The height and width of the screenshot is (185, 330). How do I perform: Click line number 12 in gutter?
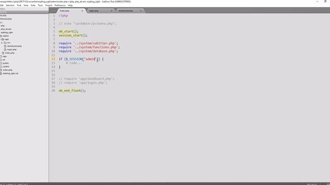[x=53, y=59]
